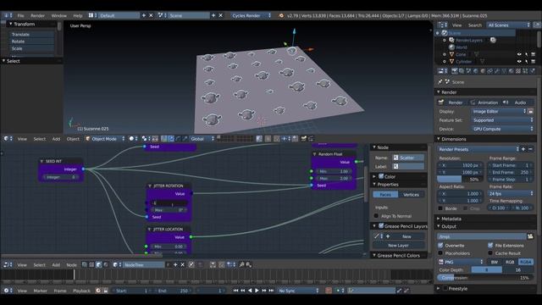Open the File menu
This screenshot has height=305, width=542.
point(20,15)
